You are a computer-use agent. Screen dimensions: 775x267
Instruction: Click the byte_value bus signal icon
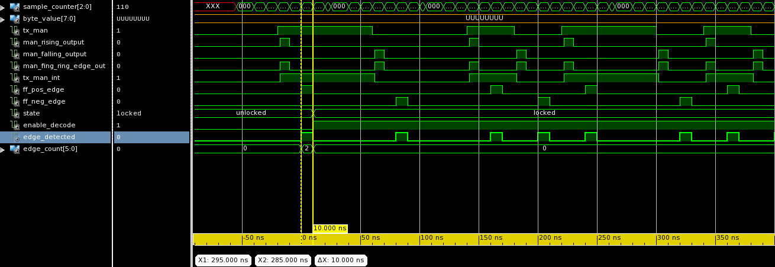15,18
